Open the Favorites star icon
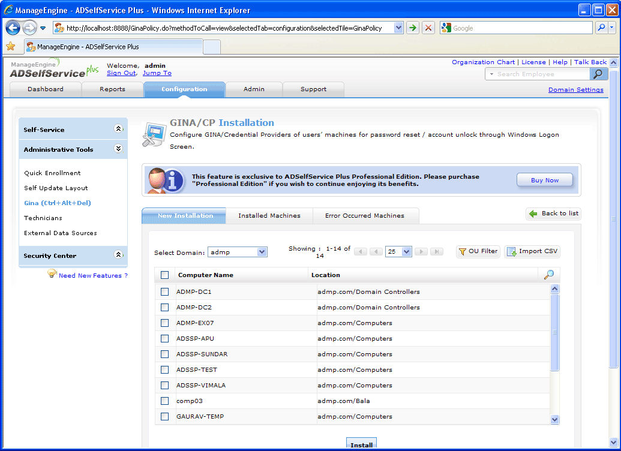The height and width of the screenshot is (451, 621). 11,46
